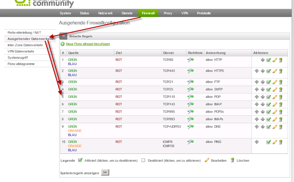
Task: Open the Dienste menu
Action: coord(127,13)
